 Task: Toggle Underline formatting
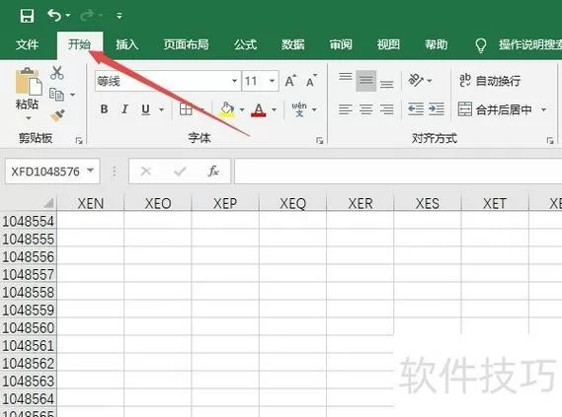click(x=145, y=109)
